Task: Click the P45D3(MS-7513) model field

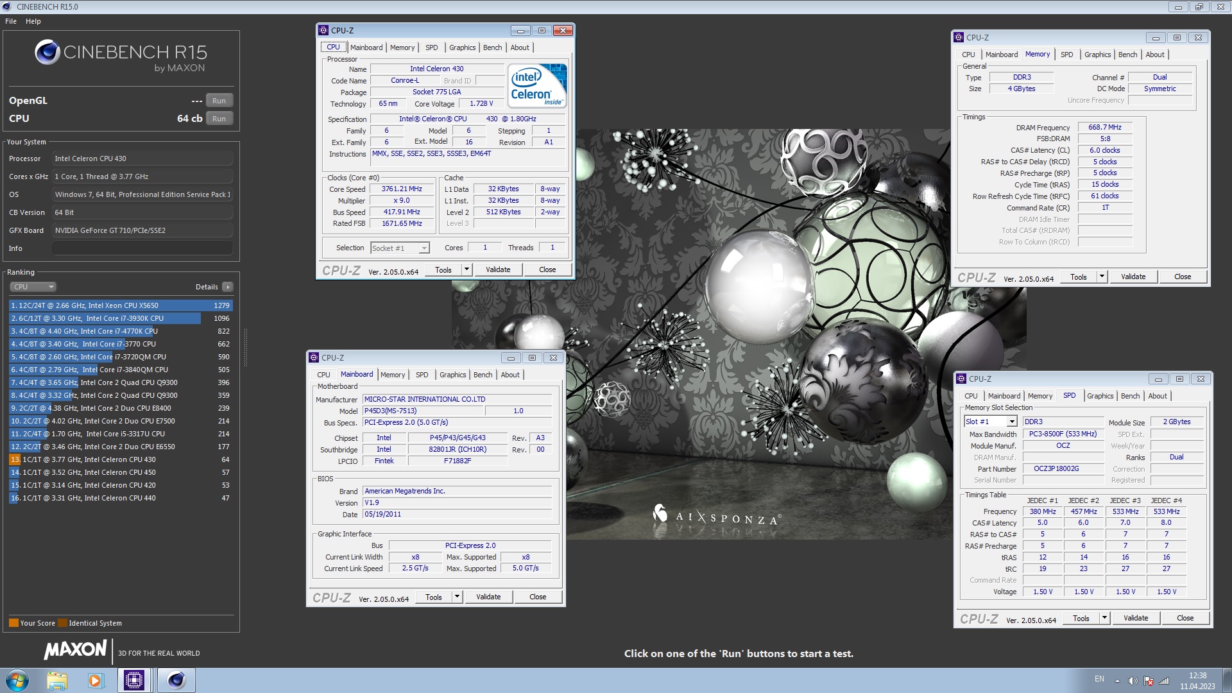Action: pos(424,411)
